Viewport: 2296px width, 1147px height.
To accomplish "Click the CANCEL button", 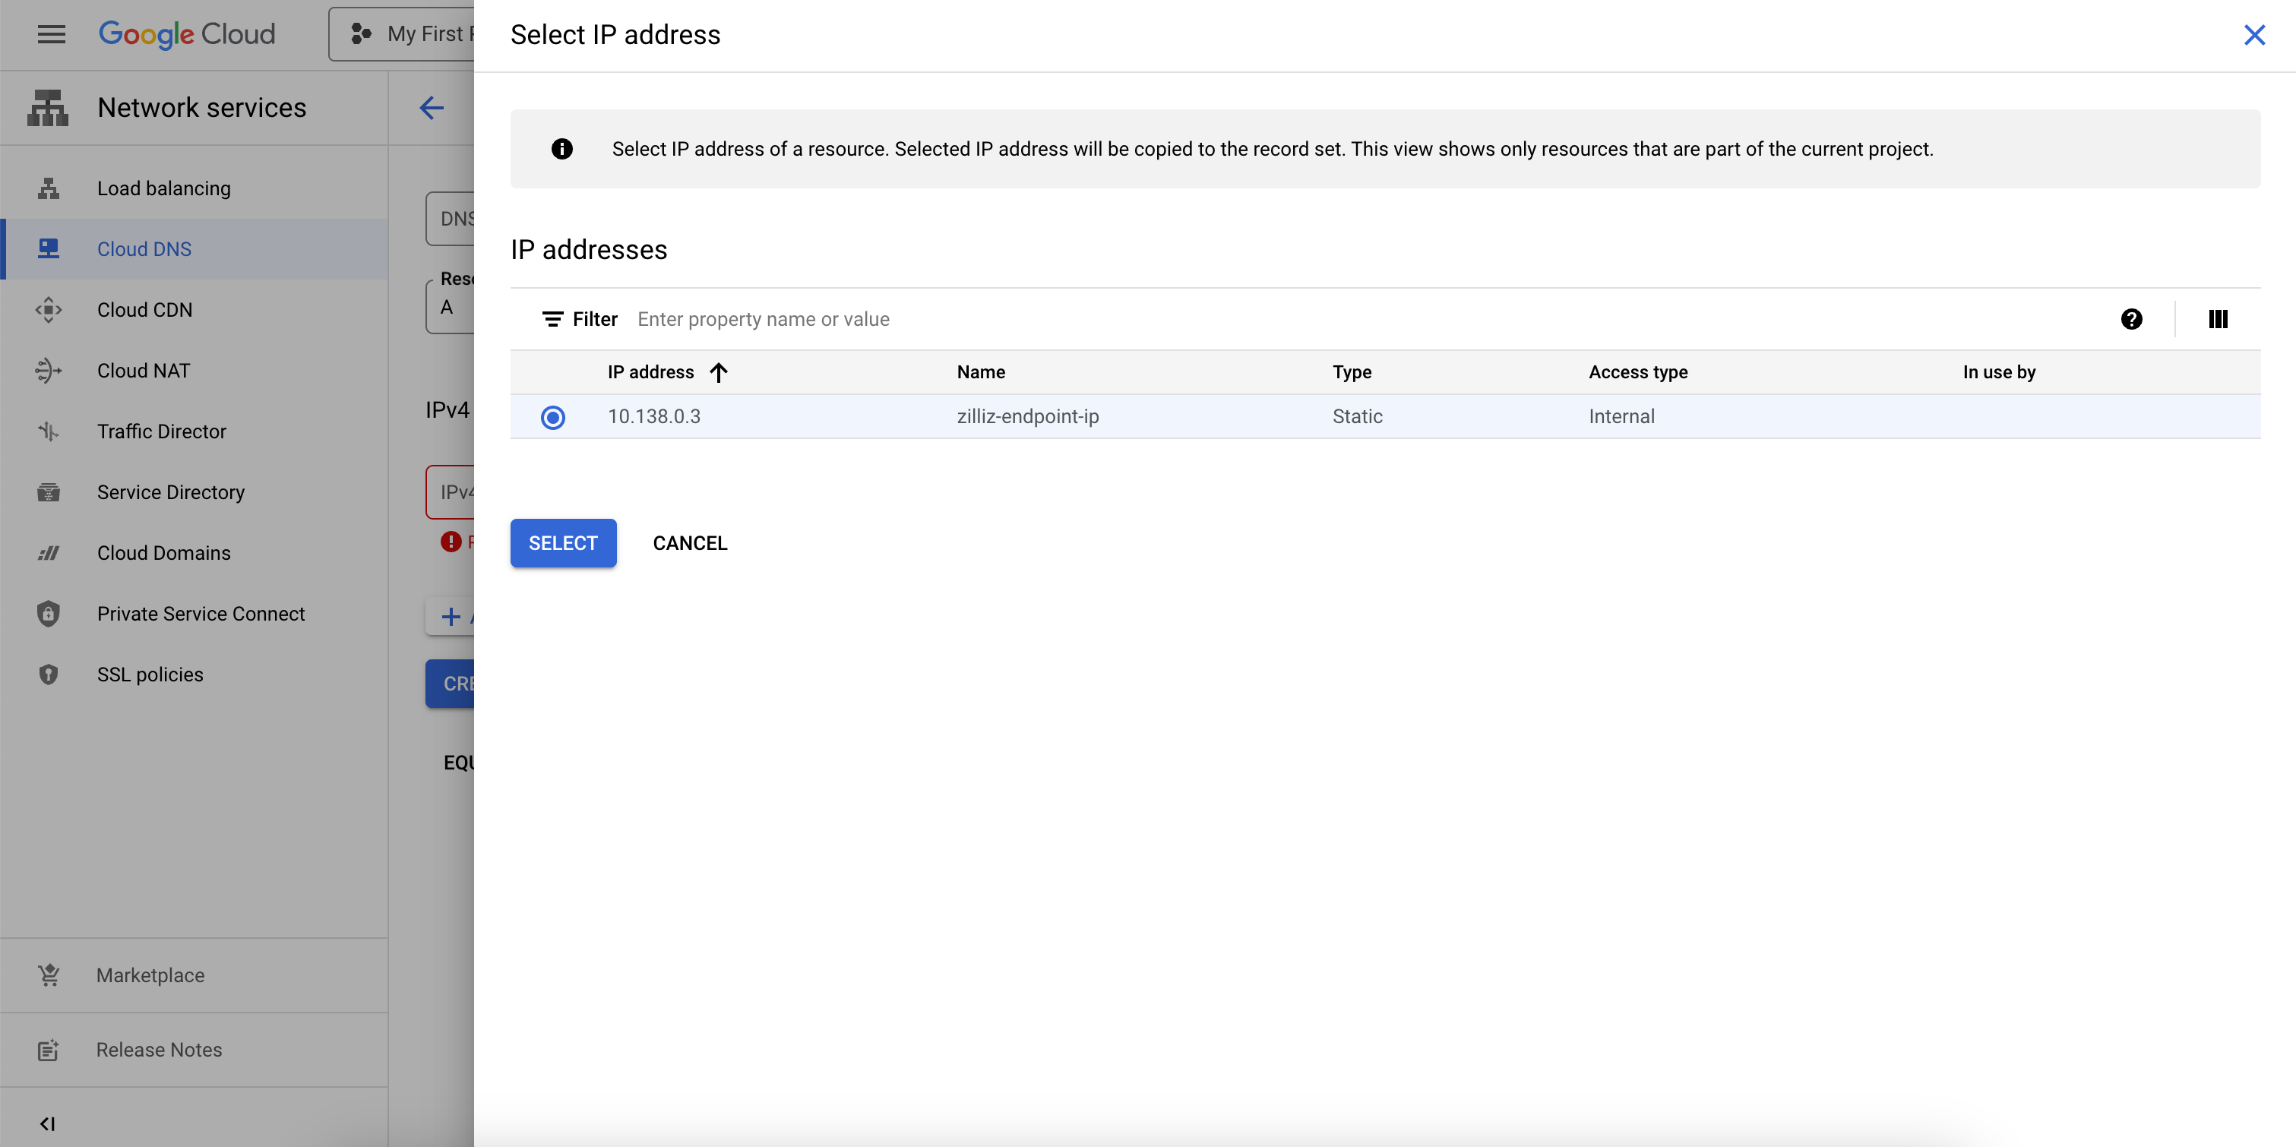I will click(x=690, y=543).
